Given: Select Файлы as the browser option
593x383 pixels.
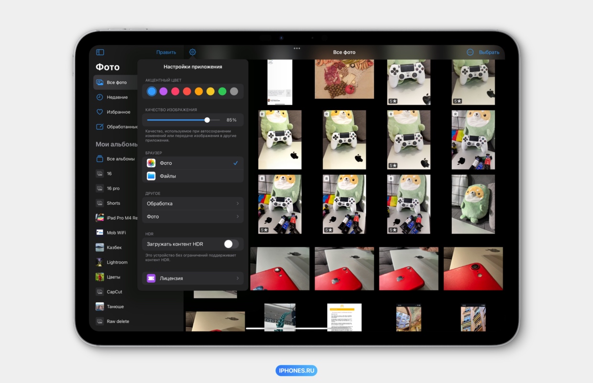Looking at the screenshot, I should (x=193, y=176).
